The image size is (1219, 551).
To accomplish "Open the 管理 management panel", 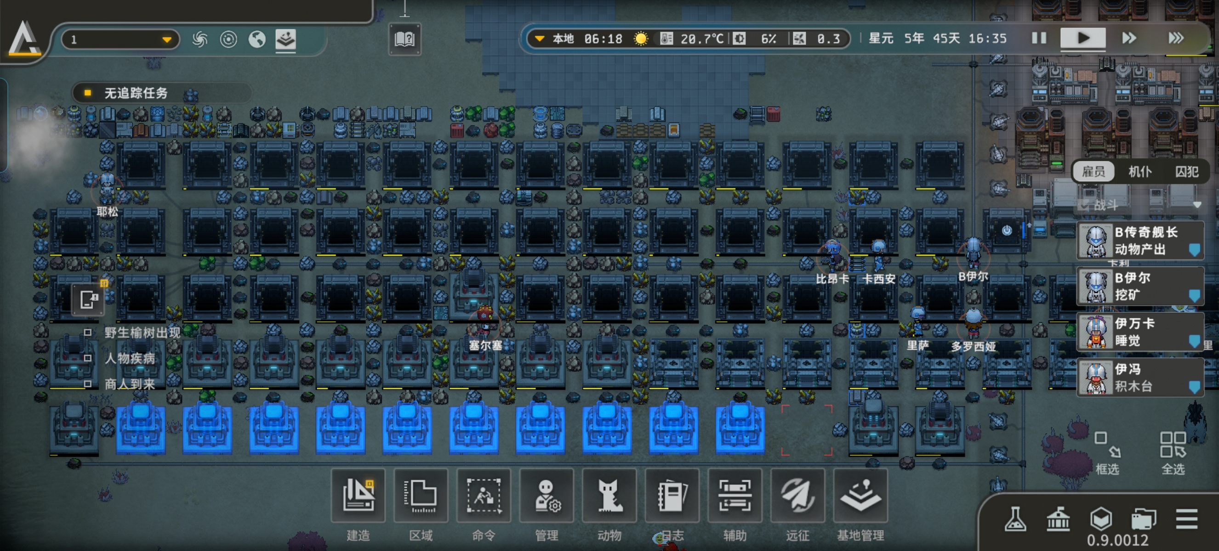I will coord(547,495).
